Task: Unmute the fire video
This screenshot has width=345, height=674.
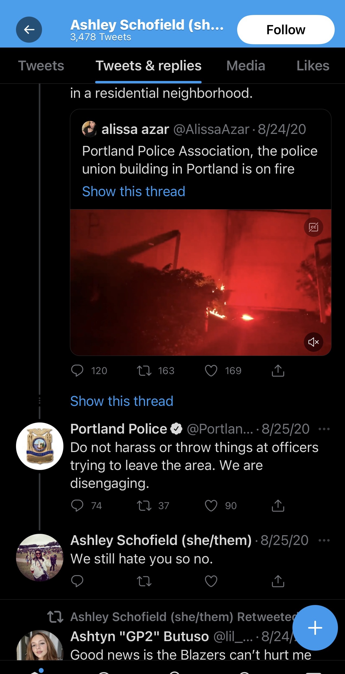Action: coord(313,342)
